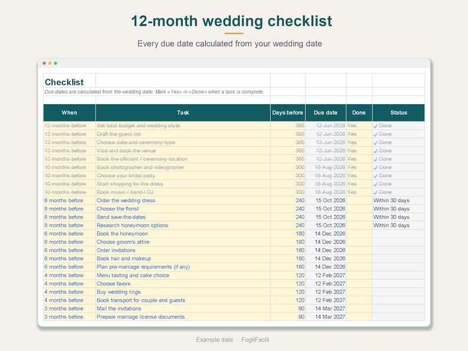Click the Status column header

398,112
